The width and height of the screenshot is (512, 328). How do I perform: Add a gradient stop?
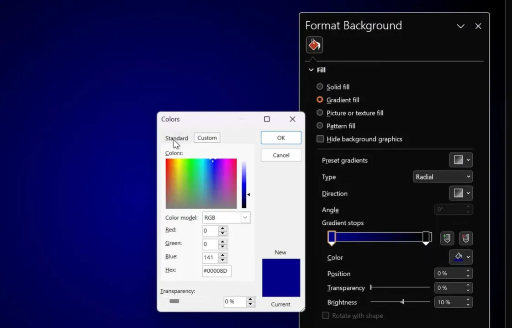447,238
